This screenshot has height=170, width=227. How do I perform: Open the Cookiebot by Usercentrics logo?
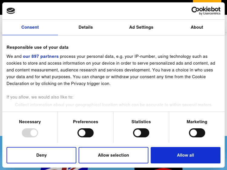click(206, 11)
